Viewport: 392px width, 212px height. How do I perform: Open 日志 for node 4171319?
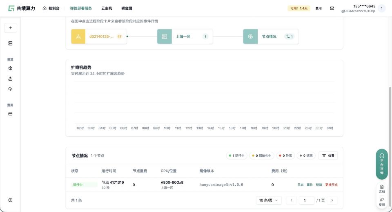tap(301, 185)
